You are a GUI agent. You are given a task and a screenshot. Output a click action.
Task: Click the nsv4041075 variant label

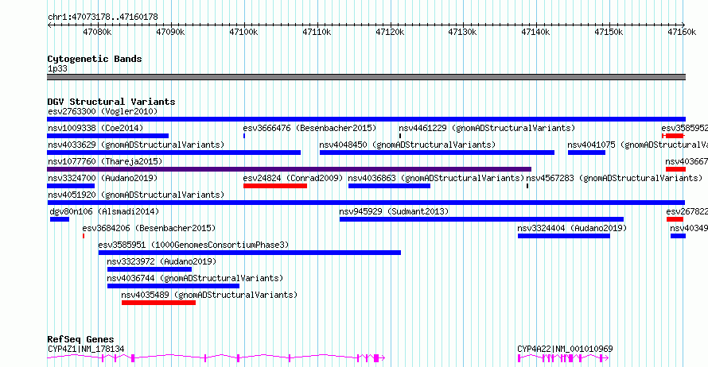(637, 145)
